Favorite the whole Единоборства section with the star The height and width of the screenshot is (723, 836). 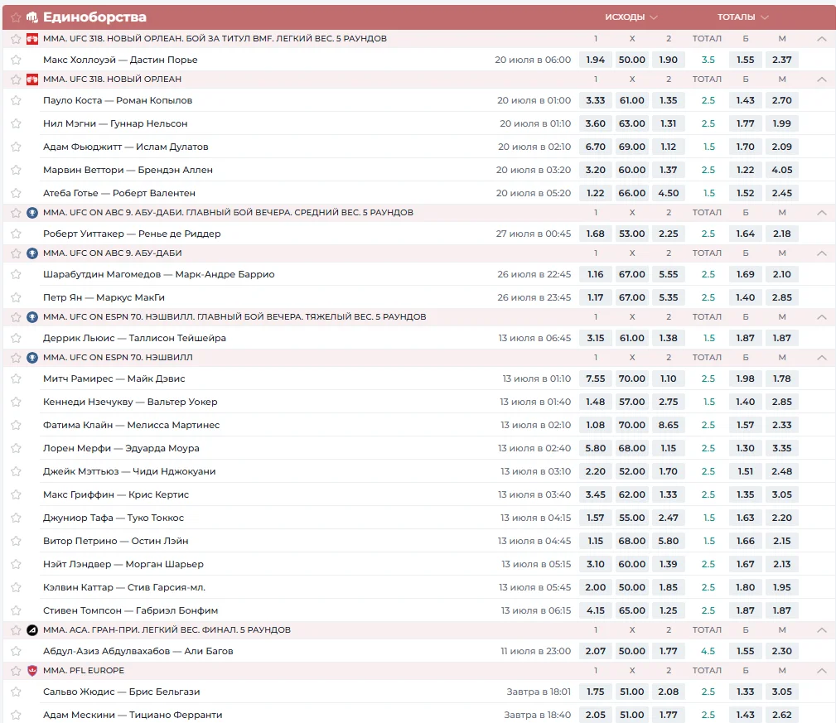click(x=16, y=17)
